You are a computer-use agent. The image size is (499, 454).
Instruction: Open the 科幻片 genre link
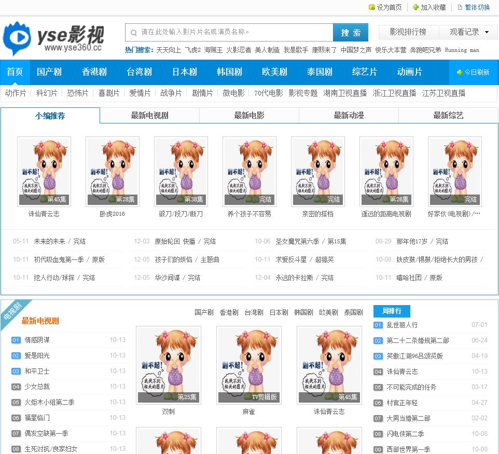47,93
